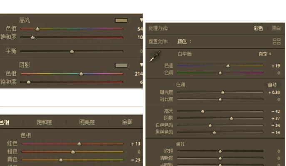Click the highlights 色相 value 54
Viewport: 286px width, 166px height.
(x=140, y=29)
